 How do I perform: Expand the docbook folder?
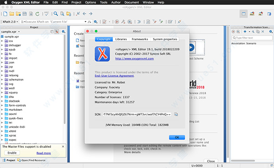(2, 101)
